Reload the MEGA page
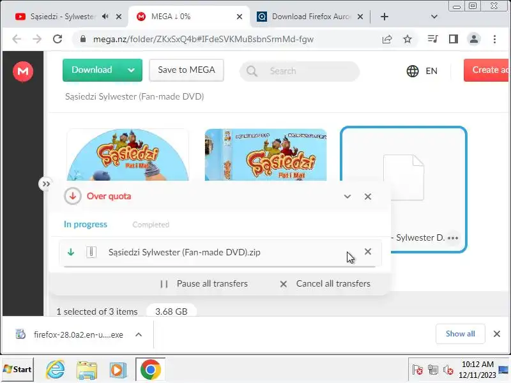Screen dimensions: 511x383 click(57, 39)
